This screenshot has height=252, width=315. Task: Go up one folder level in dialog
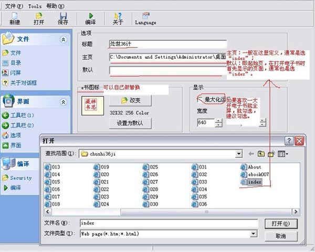point(261,154)
